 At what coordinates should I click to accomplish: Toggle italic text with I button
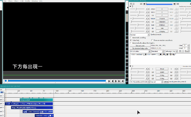183,51
